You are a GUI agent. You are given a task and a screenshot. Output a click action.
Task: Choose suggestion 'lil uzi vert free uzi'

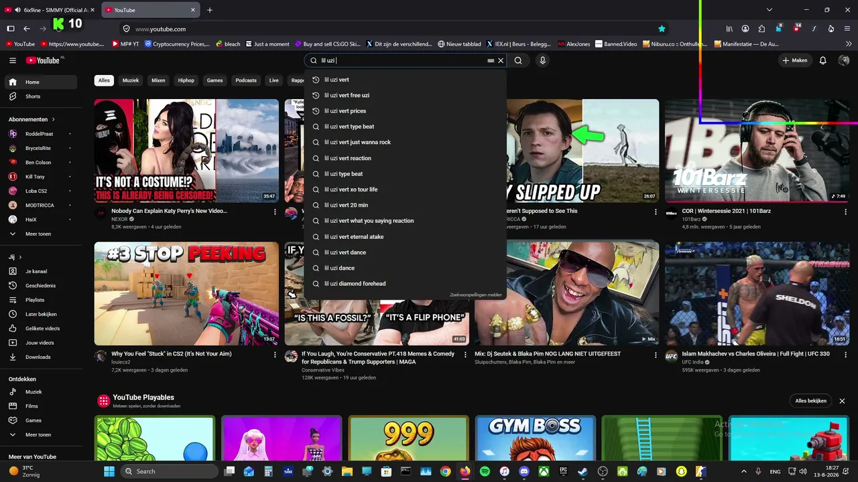point(405,95)
